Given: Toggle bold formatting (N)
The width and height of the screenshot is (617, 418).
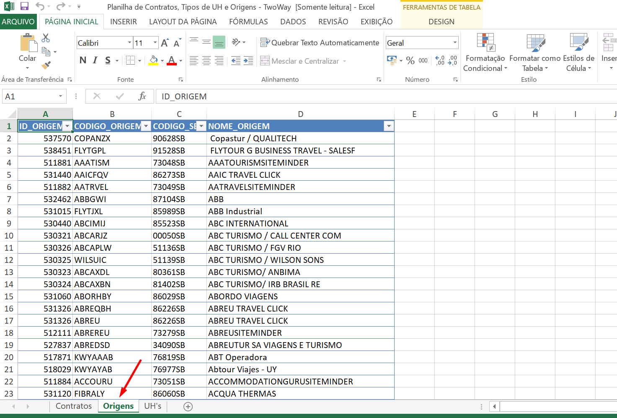Looking at the screenshot, I should tap(83, 60).
